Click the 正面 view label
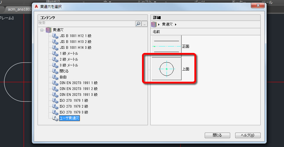The width and height of the screenshot is (284, 147). pos(186,46)
